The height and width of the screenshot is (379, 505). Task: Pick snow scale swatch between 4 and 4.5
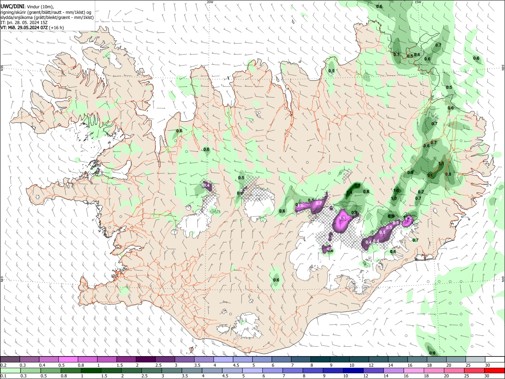223,359
